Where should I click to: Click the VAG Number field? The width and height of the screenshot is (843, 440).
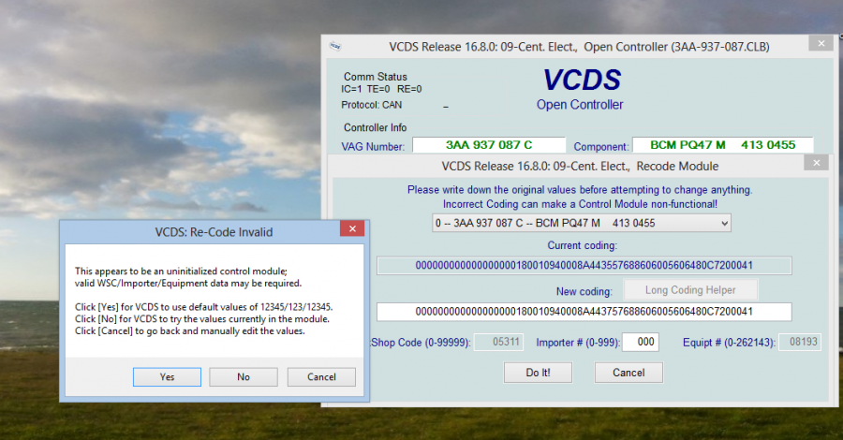tap(489, 146)
